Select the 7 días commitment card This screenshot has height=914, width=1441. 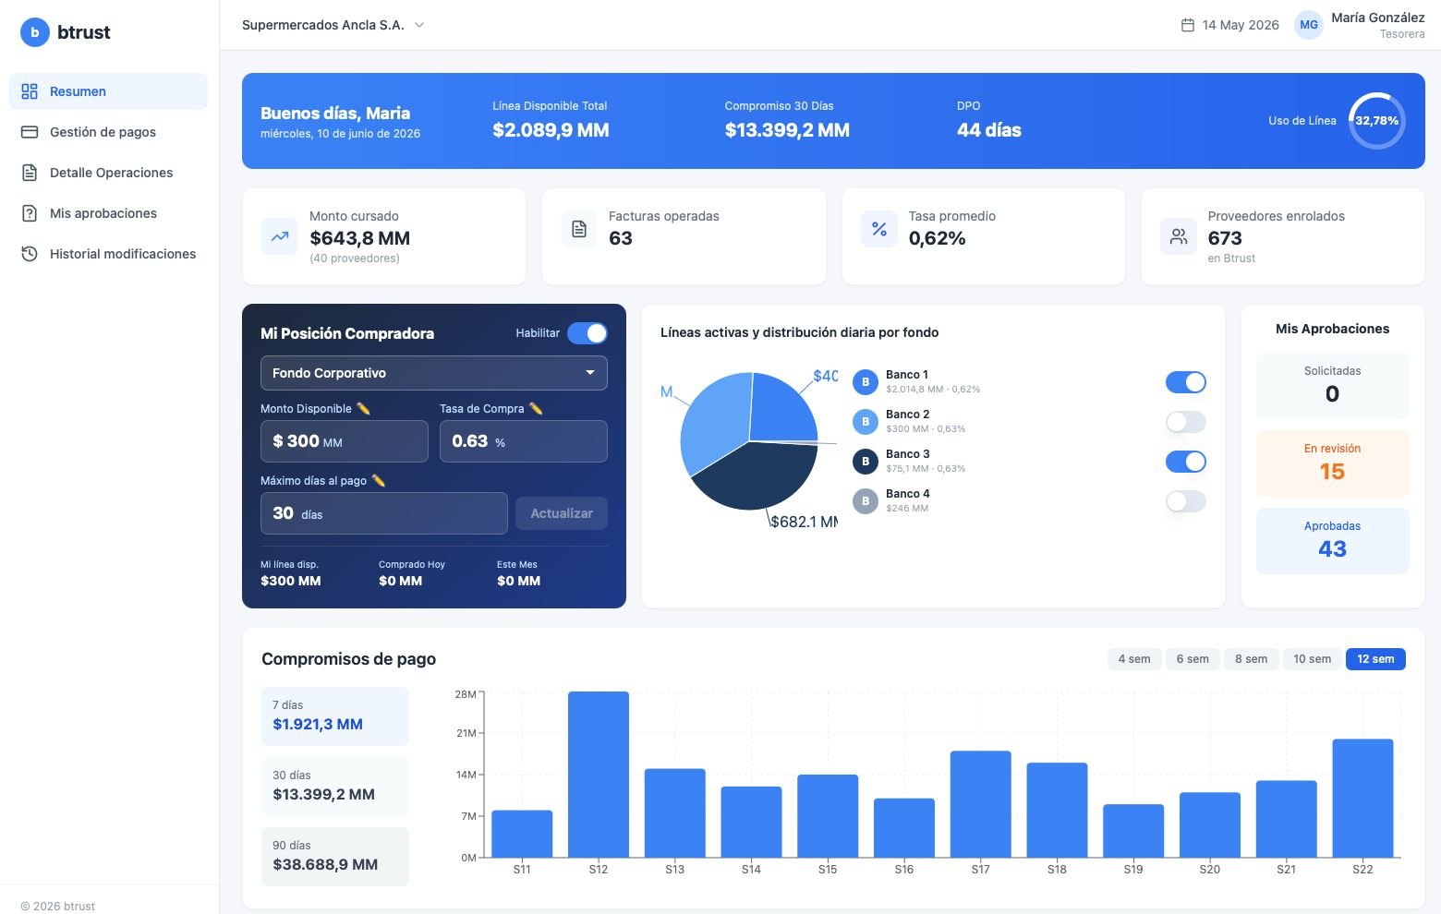coord(335,716)
